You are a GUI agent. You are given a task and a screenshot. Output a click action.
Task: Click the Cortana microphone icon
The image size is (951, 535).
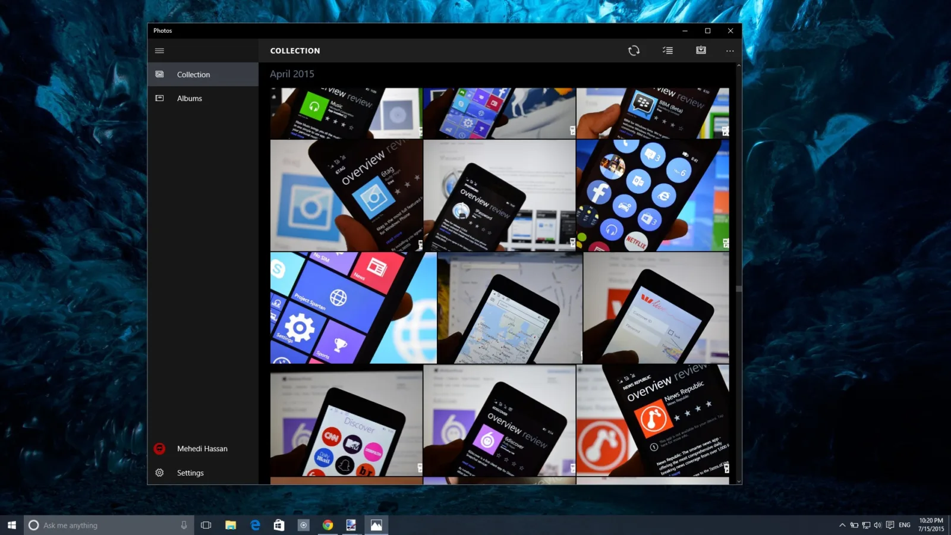pyautogui.click(x=184, y=525)
